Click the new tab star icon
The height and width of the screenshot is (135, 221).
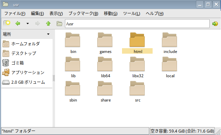pos(7,23)
